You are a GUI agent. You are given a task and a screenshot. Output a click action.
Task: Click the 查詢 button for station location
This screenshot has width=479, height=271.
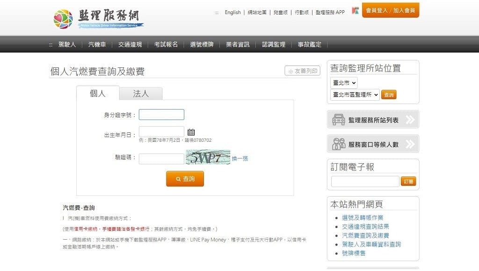pyautogui.click(x=389, y=95)
